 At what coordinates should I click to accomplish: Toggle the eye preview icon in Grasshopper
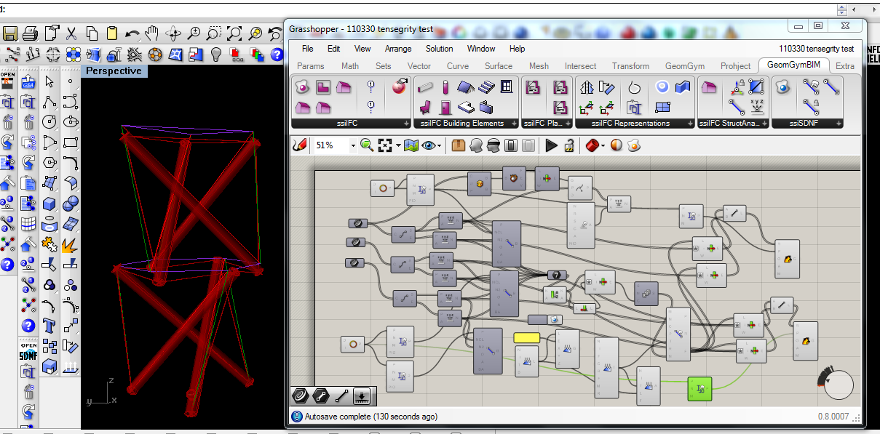point(430,145)
